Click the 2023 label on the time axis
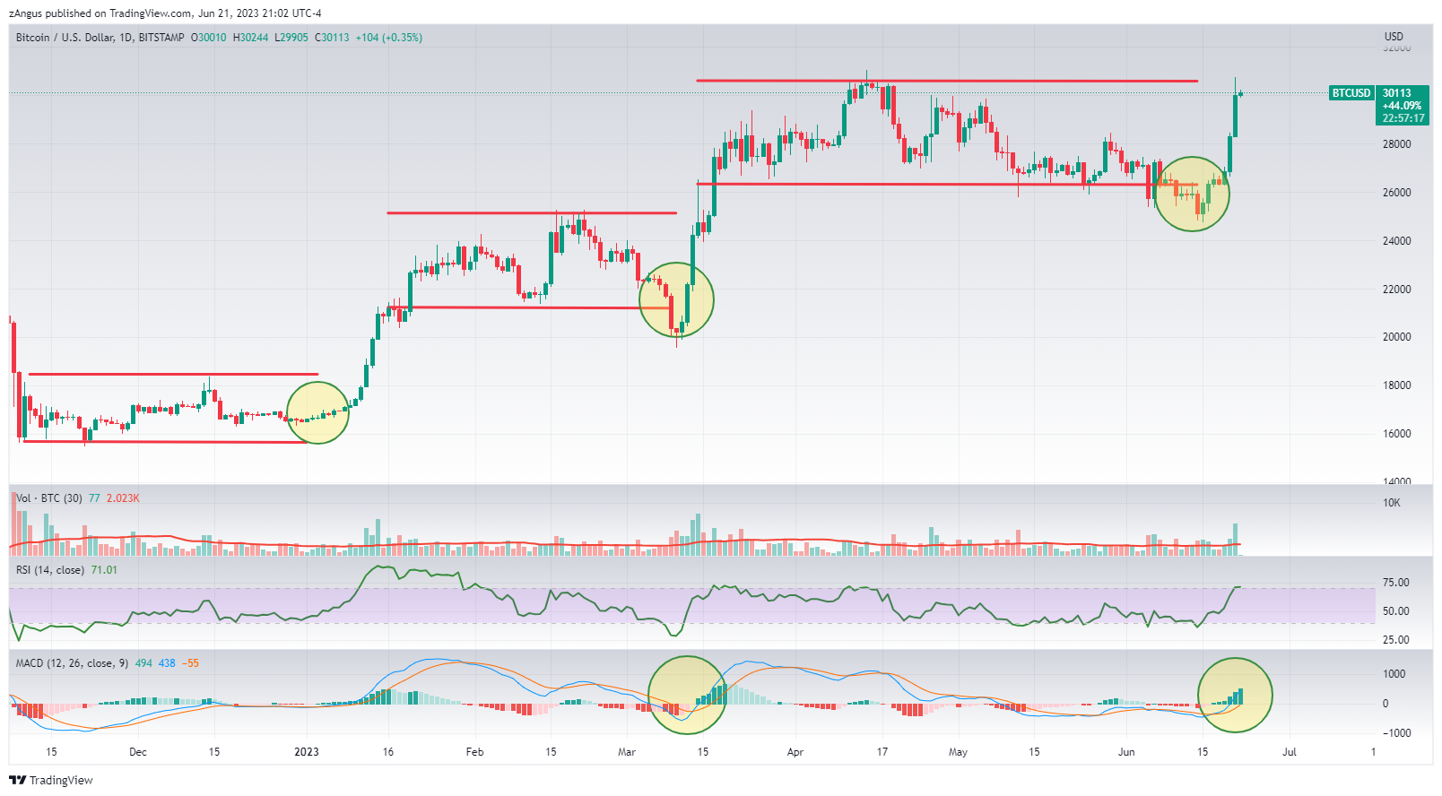 [x=307, y=752]
